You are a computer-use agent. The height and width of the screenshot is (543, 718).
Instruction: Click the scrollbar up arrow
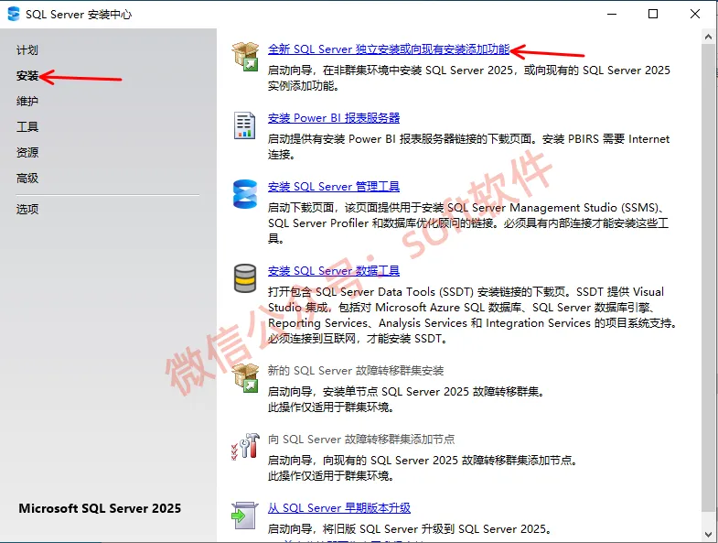pos(708,37)
